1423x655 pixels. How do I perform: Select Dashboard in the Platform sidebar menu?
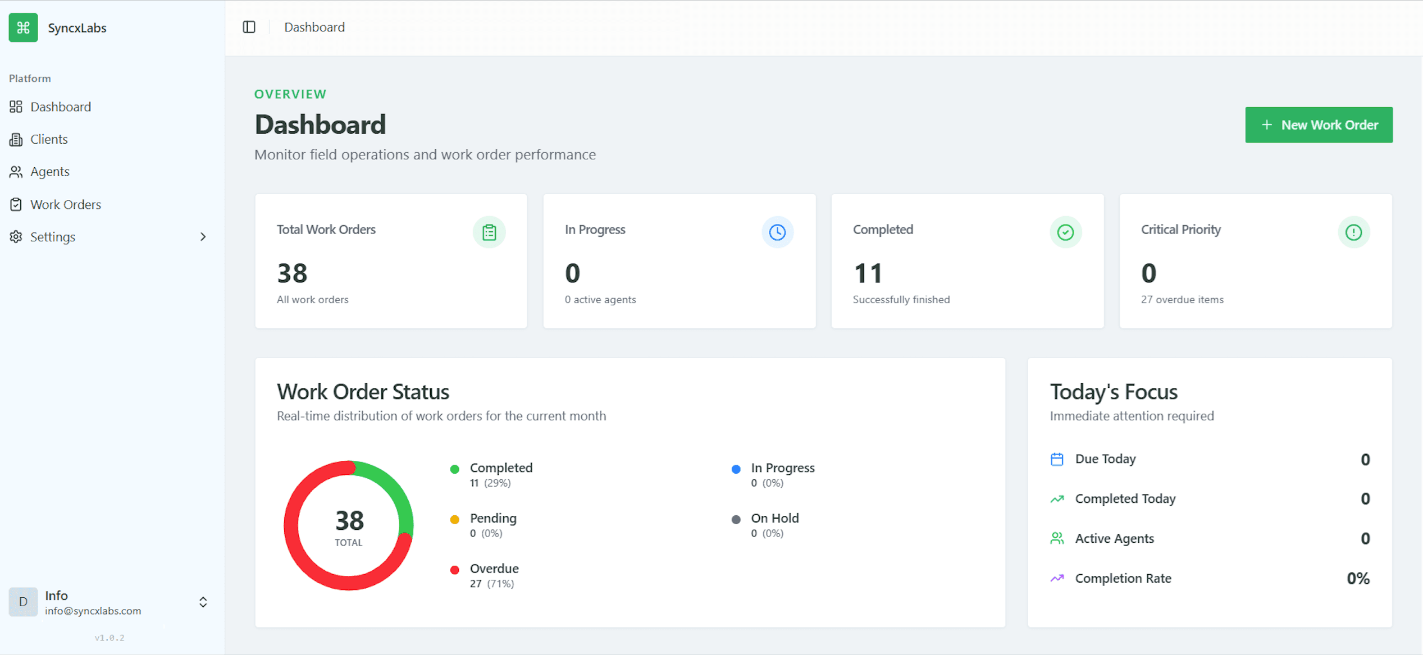tap(61, 107)
